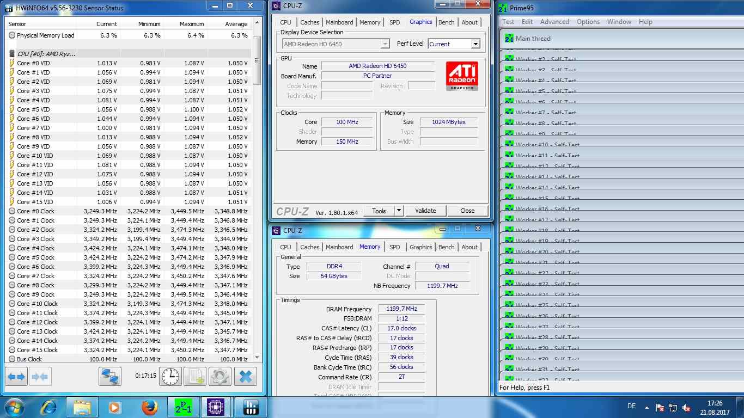Click Prime95 Main thread window icon
Viewport: 744px width, 418px height.
pos(509,39)
